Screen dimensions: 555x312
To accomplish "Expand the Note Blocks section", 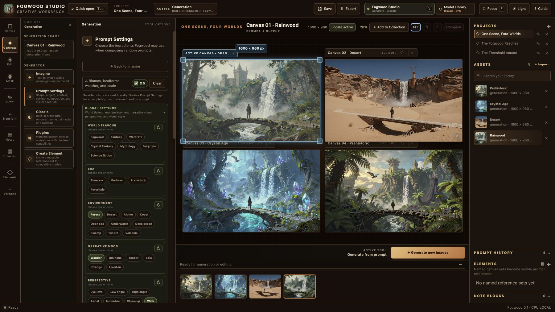I will (x=512, y=296).
